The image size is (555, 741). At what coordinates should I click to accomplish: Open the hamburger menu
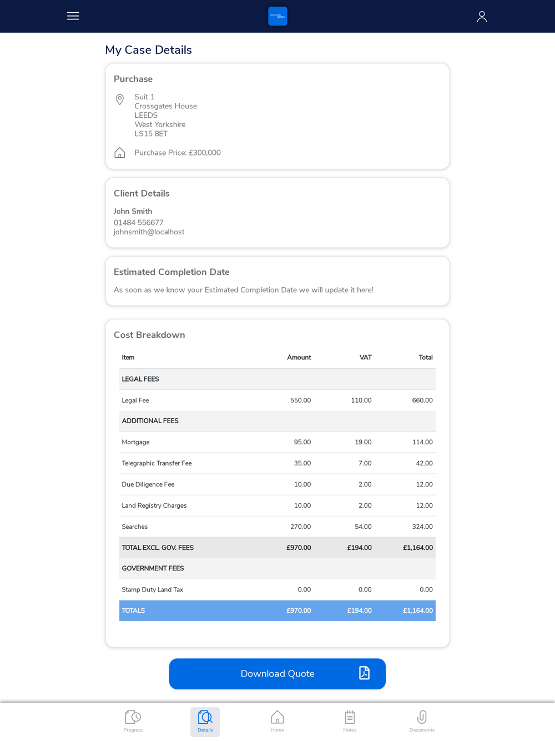pyautogui.click(x=73, y=16)
